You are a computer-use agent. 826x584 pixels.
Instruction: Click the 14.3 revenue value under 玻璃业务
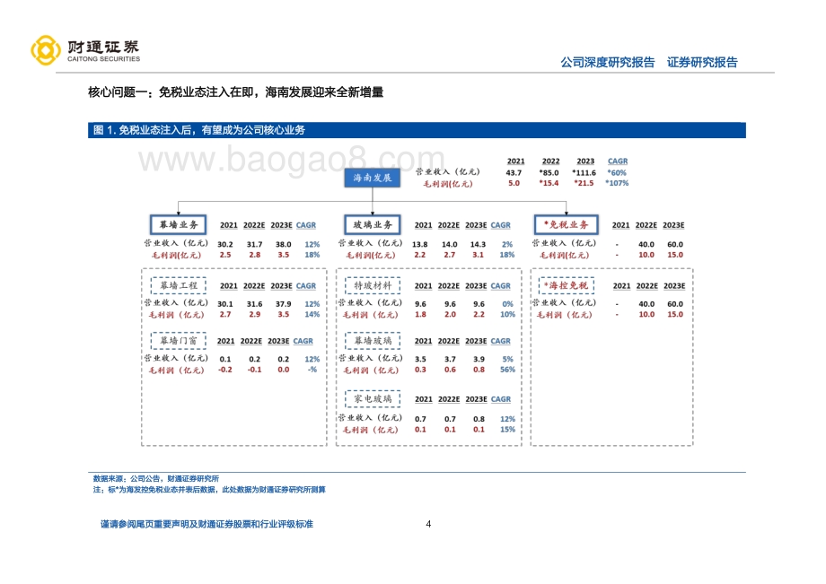coord(478,244)
